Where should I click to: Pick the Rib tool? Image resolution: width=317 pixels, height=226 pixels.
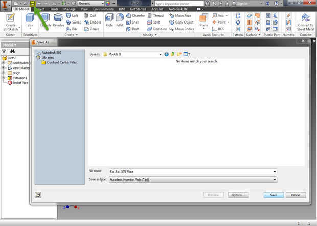72,29
